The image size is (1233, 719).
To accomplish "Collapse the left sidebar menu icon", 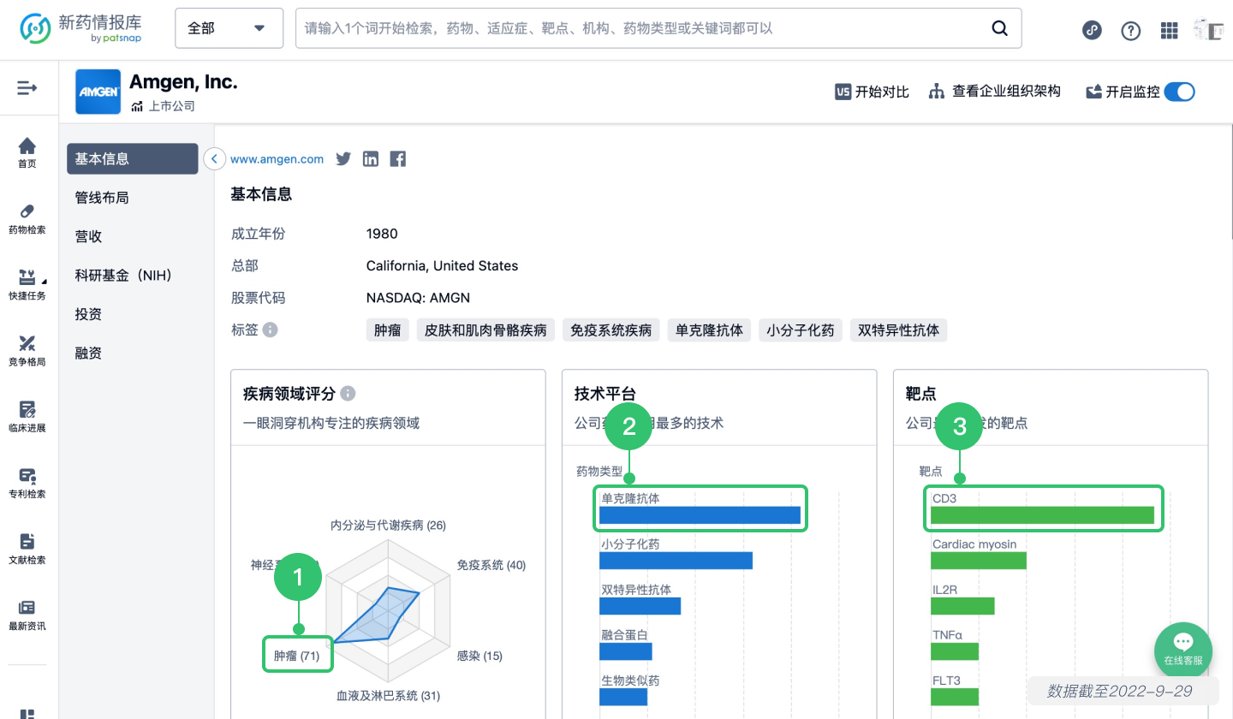I will (27, 87).
